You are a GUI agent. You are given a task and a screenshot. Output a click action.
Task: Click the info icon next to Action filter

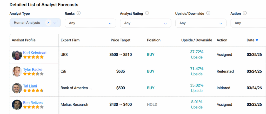pyautogui.click(x=245, y=13)
